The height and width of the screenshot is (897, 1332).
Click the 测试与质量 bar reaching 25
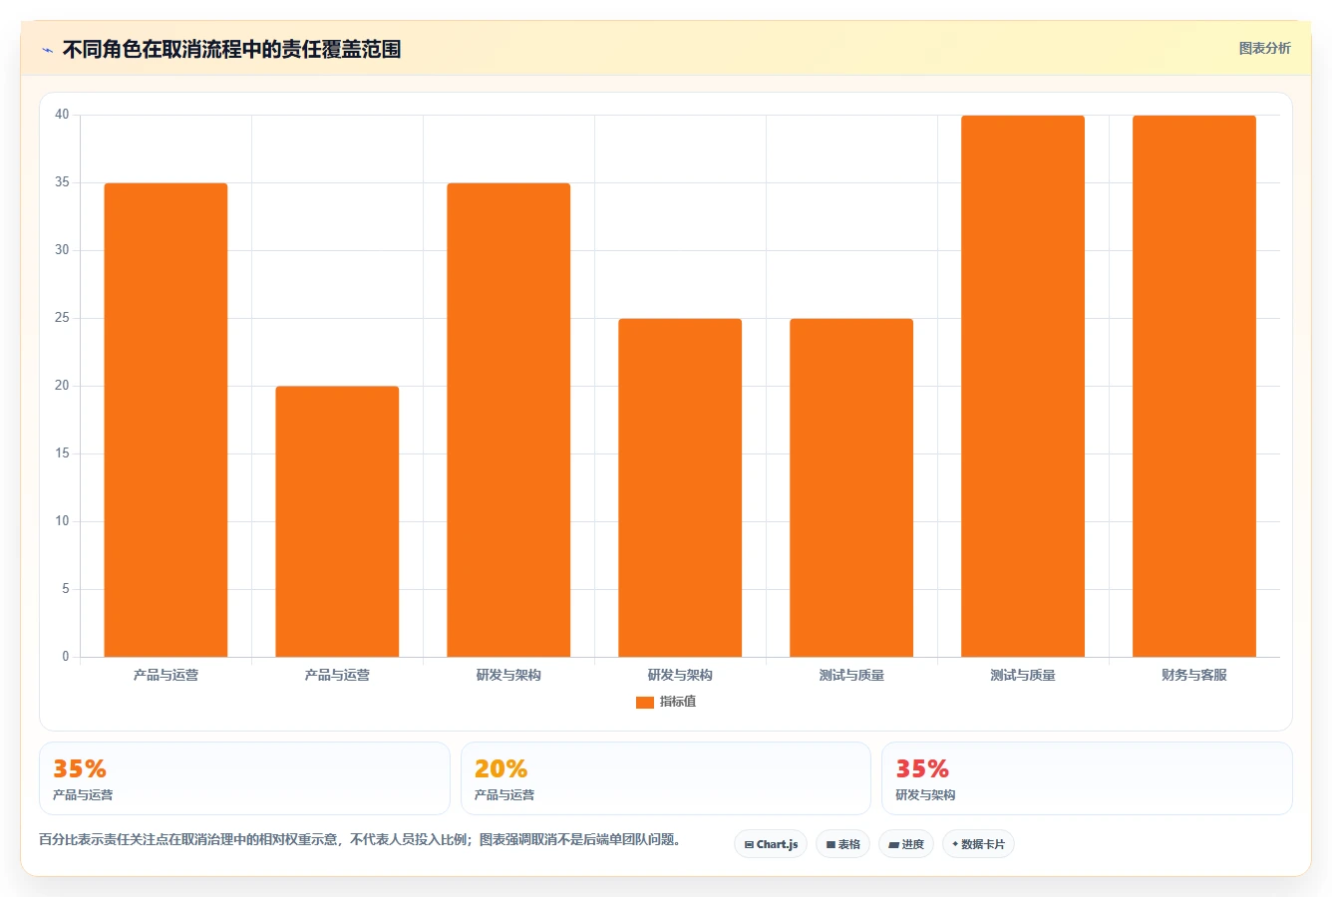851,487
